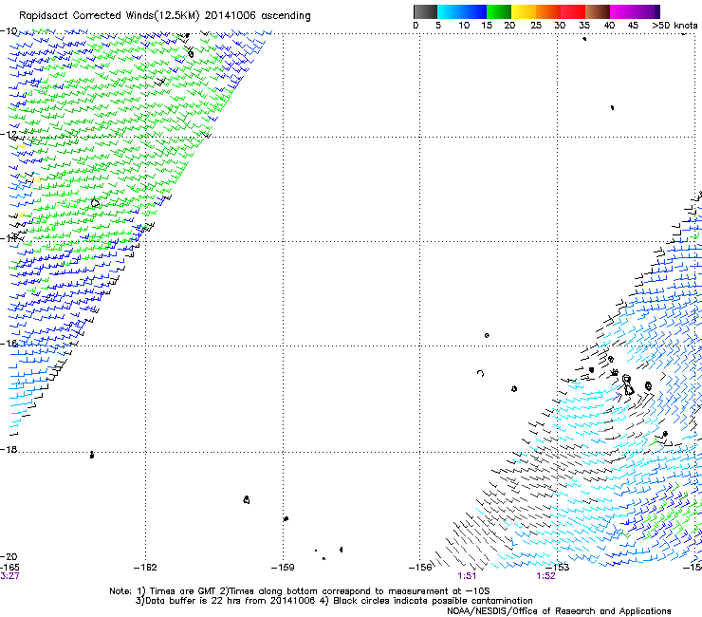The image size is (702, 617).
Task: Click the -162 longitude axis label
Action: pos(145,568)
